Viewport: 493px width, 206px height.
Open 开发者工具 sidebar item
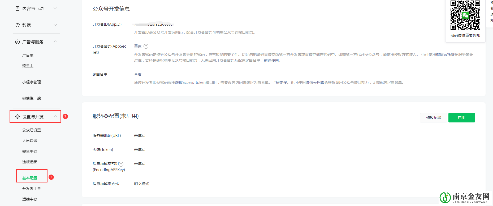click(32, 189)
